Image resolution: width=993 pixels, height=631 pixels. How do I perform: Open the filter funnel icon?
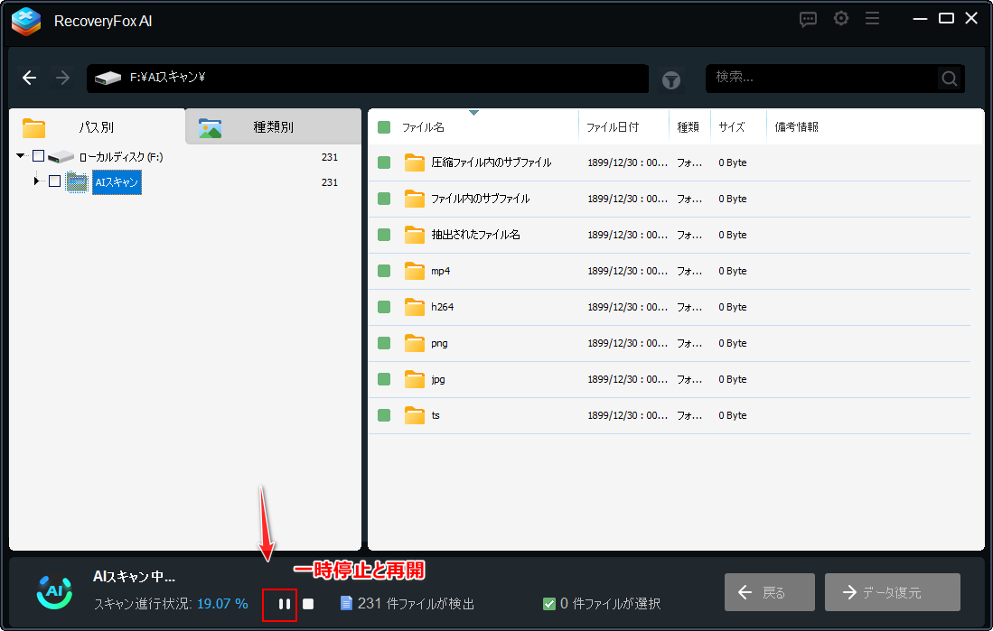[x=671, y=80]
